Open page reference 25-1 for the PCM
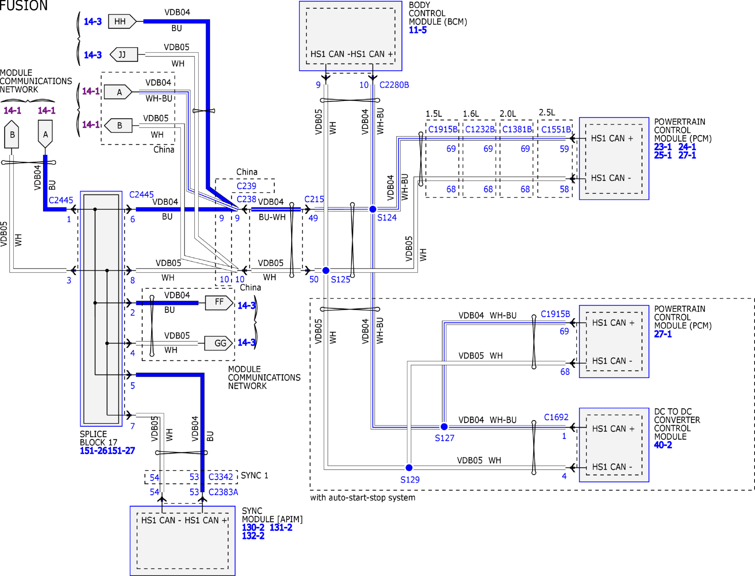Viewport: 755px width, 576px height. 663,155
